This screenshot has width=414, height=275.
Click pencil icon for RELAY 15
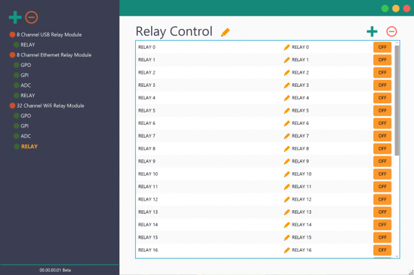pyautogui.click(x=287, y=237)
